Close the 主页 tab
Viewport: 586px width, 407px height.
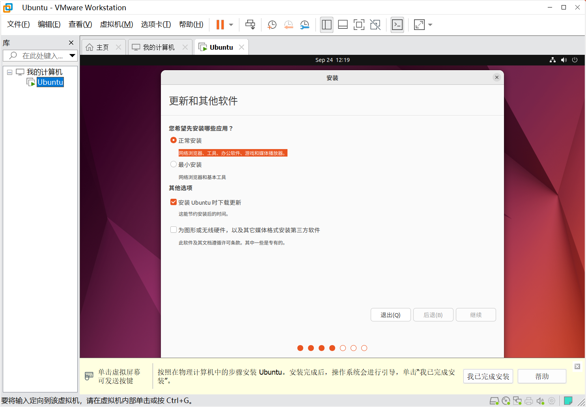118,47
